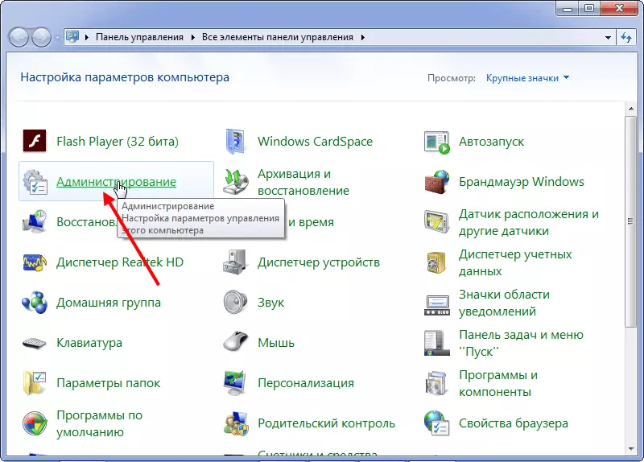Click the Диспетчер Realtek HD icon
Image resolution: width=644 pixels, height=462 pixels.
(35, 263)
